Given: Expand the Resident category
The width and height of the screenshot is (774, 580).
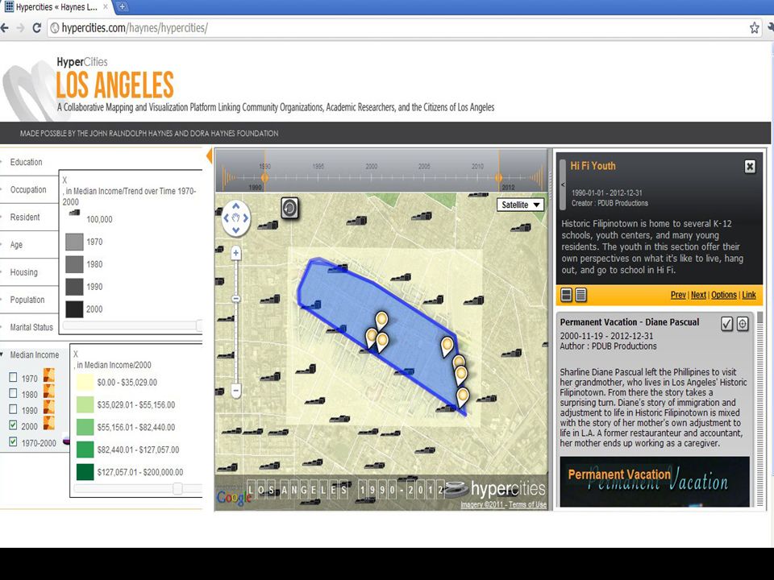Looking at the screenshot, I should (x=25, y=217).
